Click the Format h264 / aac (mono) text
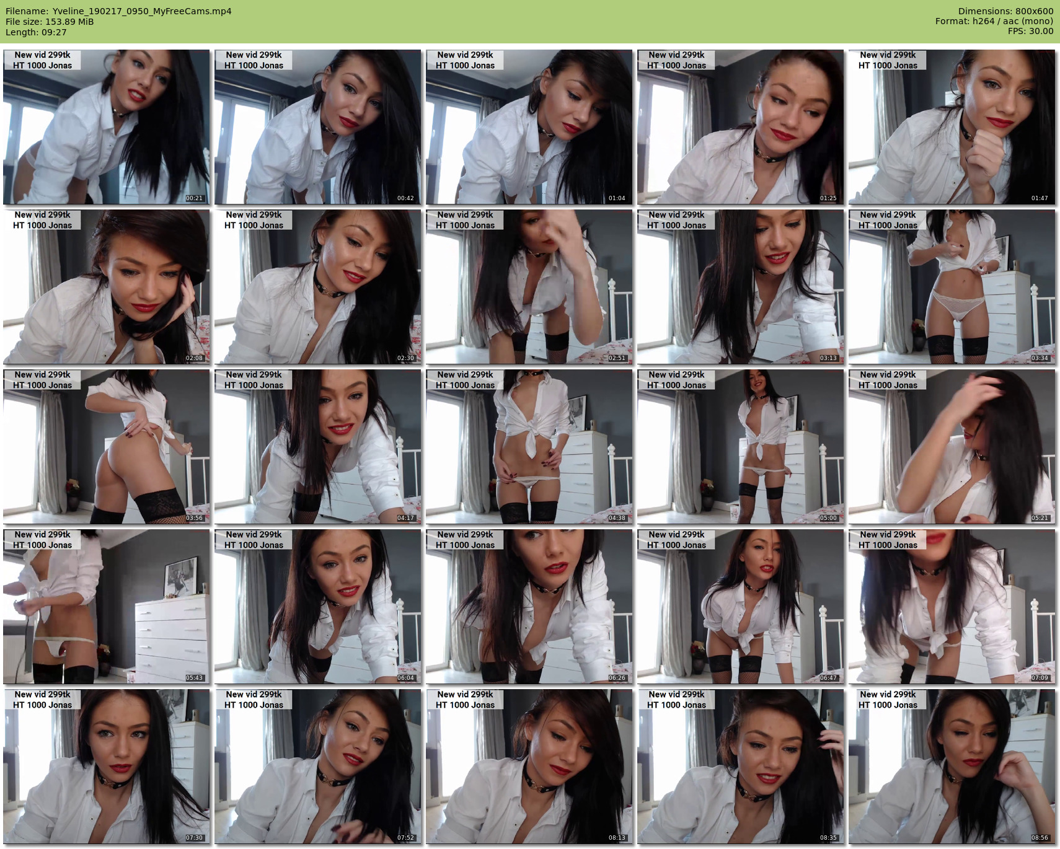 pos(994,21)
